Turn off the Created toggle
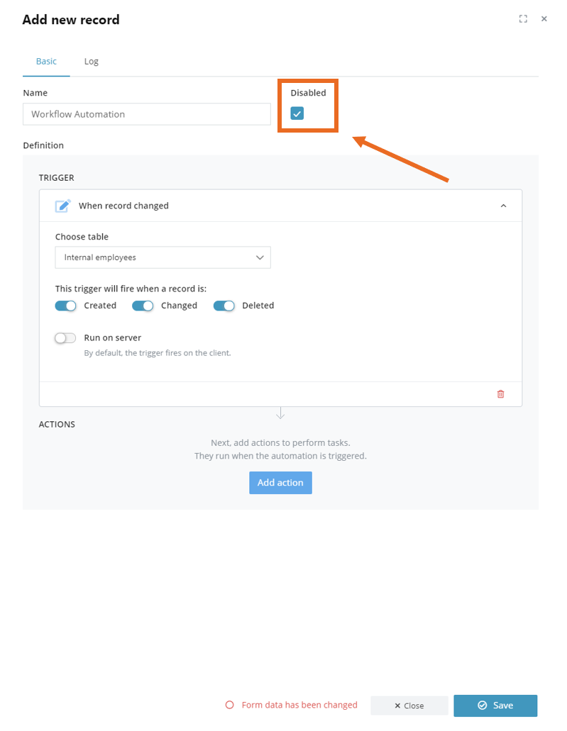567x731 pixels. 65,306
